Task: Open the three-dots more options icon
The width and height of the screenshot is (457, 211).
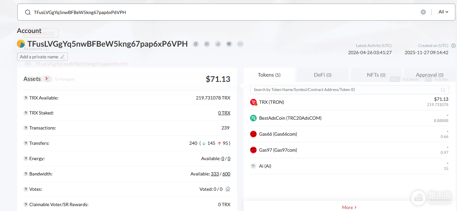Action: click(x=240, y=44)
